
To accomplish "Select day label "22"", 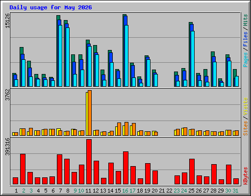I will pos(169,191).
